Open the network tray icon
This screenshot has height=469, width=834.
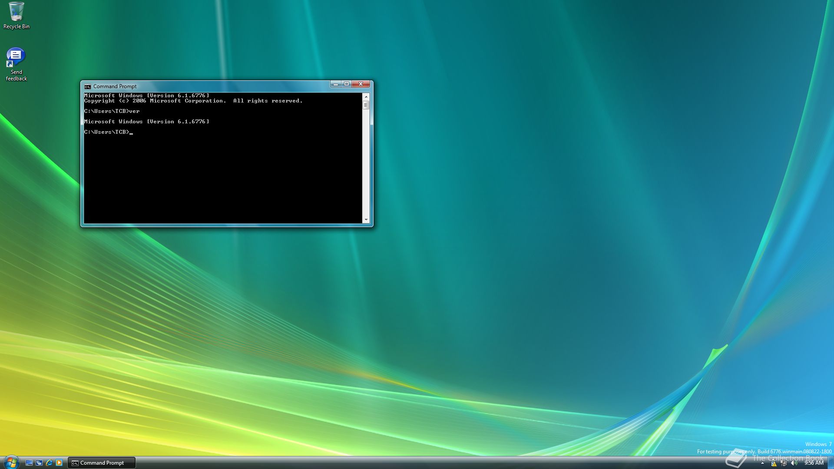pyautogui.click(x=784, y=463)
